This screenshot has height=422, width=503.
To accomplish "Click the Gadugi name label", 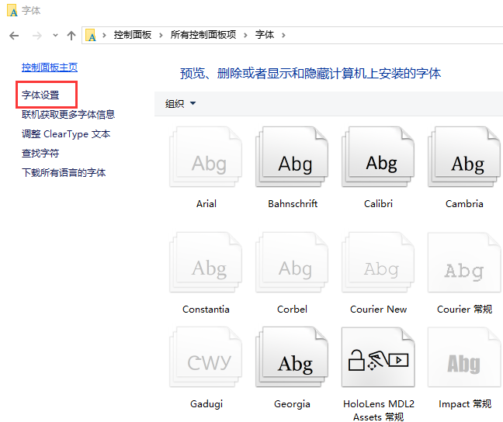I will [x=206, y=404].
